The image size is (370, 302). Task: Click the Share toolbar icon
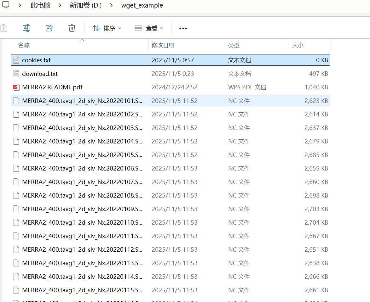tap(49, 28)
